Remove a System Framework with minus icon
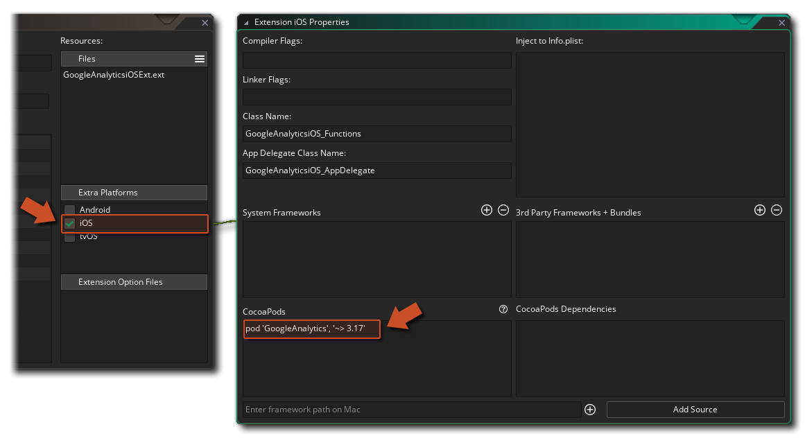 503,210
